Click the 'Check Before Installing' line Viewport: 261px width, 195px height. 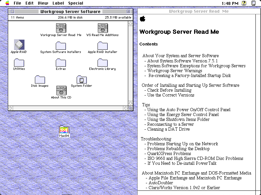pyautogui.click(x=169, y=90)
